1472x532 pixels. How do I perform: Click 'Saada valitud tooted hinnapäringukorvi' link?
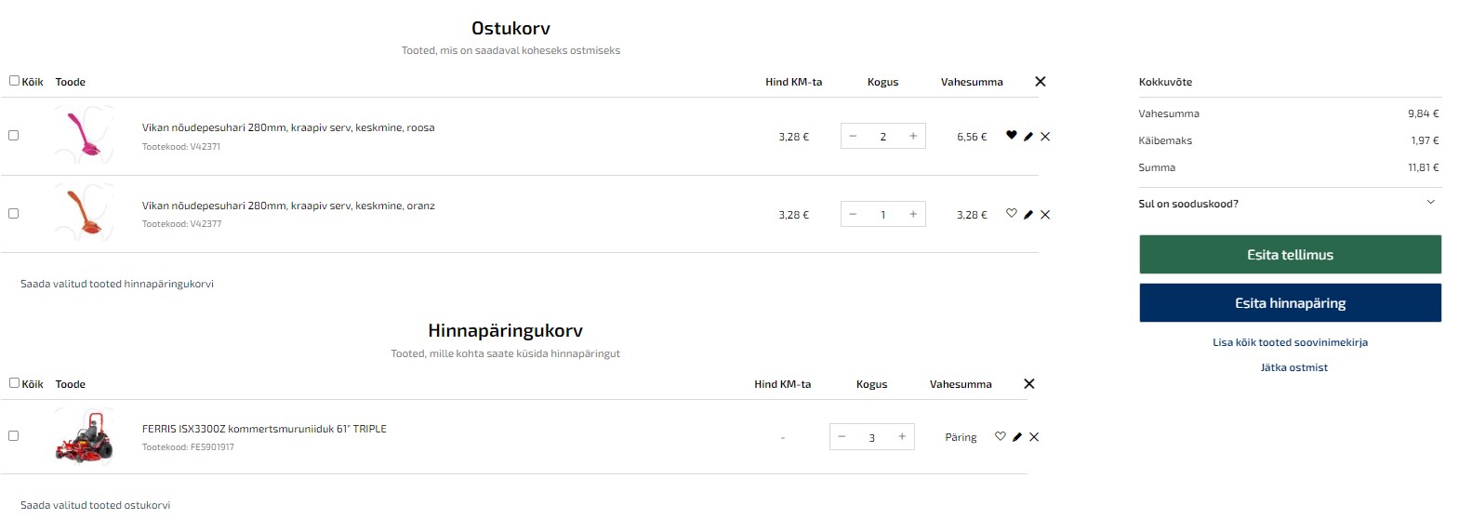tap(117, 284)
